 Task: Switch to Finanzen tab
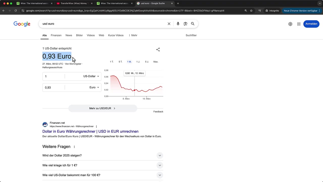pos(56,35)
